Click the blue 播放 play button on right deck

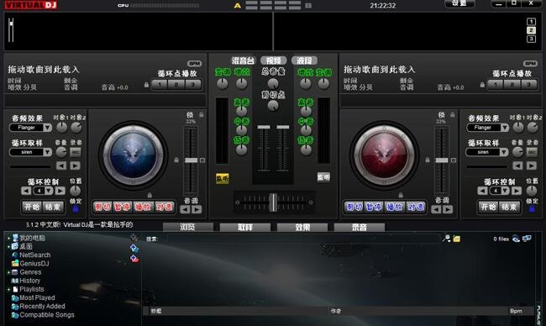coord(395,207)
